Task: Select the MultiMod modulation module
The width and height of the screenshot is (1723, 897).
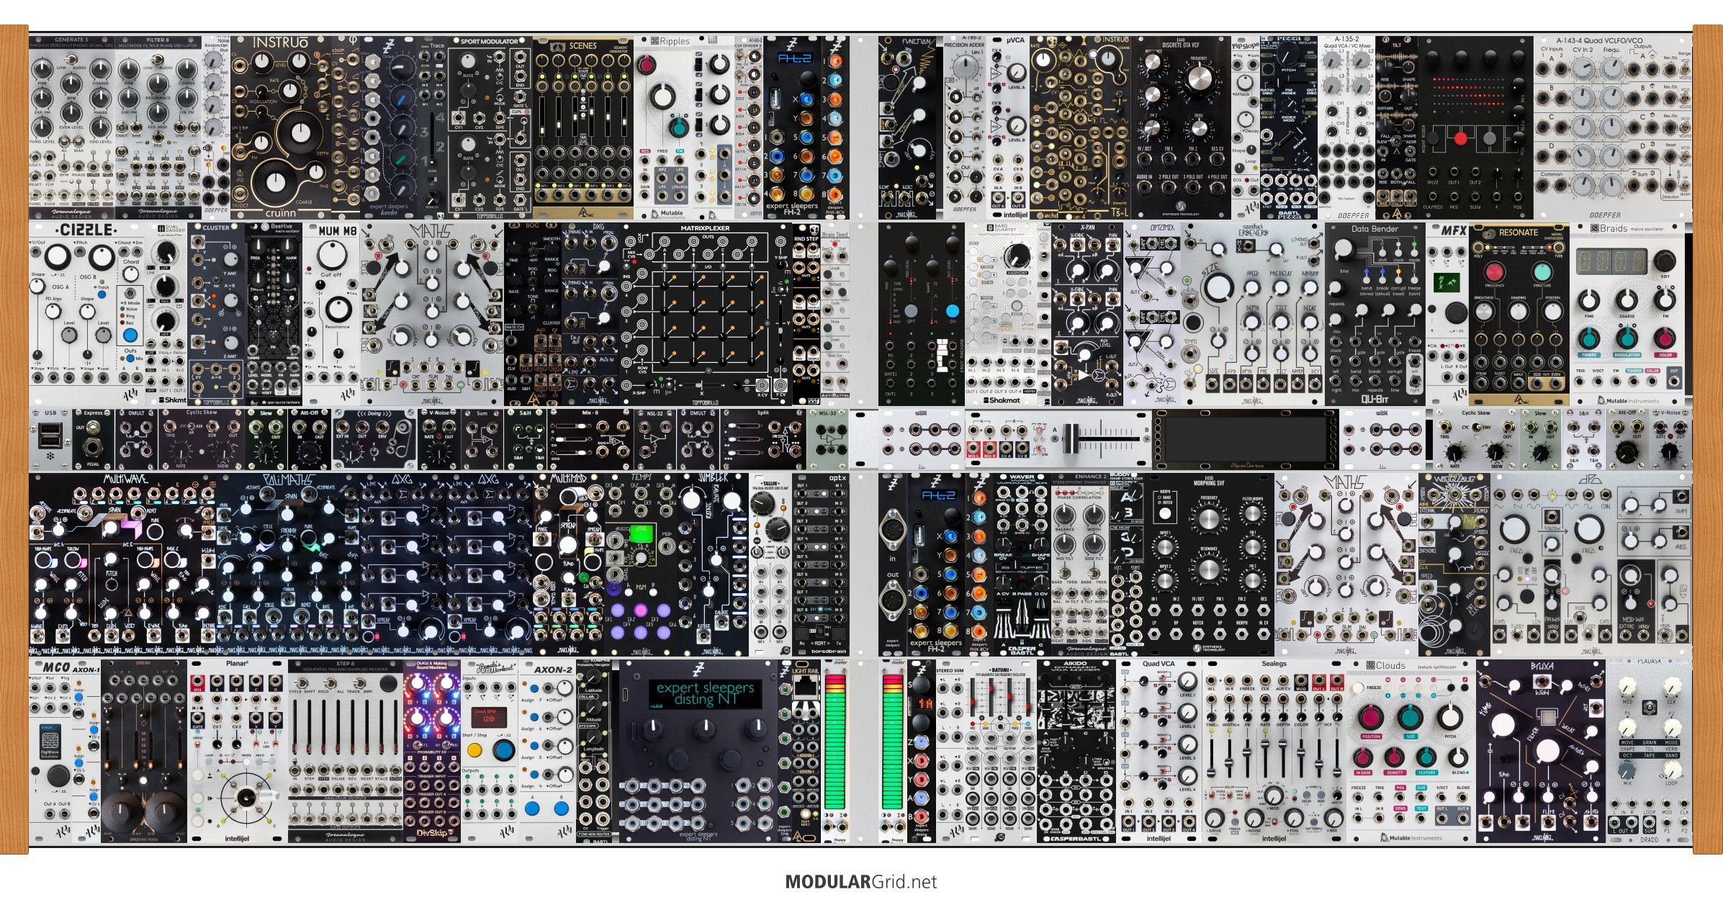Action: tap(569, 564)
